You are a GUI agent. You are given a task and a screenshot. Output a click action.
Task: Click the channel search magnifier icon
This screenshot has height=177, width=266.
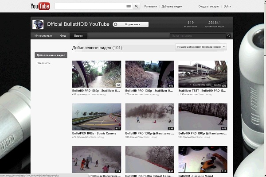[x=228, y=36]
